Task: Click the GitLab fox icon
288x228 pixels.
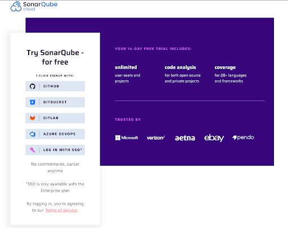Action: [x=33, y=118]
